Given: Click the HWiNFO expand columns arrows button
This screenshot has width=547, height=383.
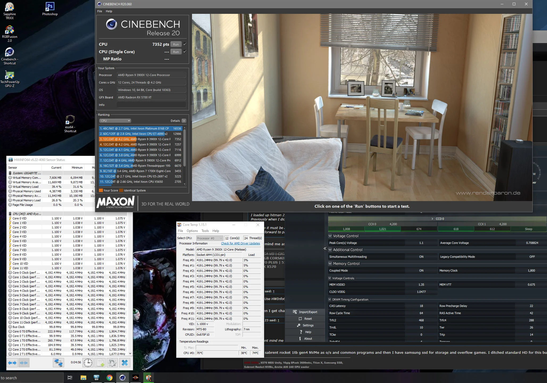Looking at the screenshot, I should pyautogui.click(x=12, y=363).
